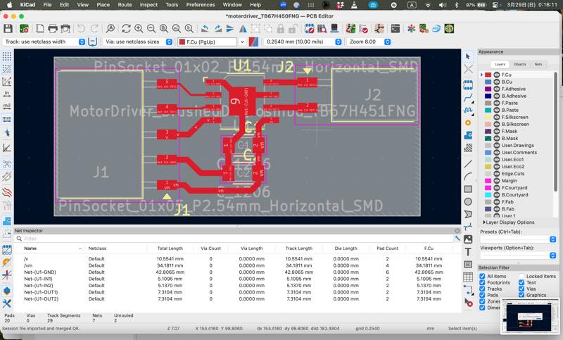563x340 pixels.
Task: Toggle visibility of F.Cu layer
Action: (x=497, y=75)
